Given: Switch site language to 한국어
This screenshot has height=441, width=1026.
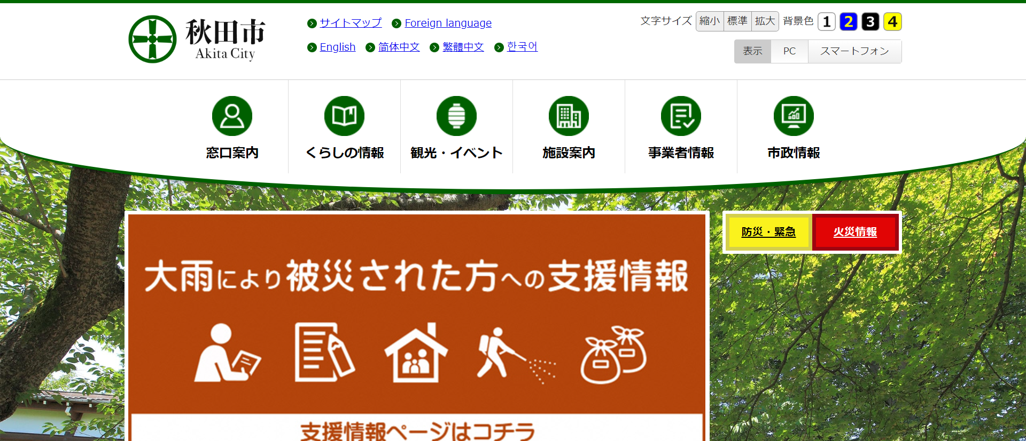Looking at the screenshot, I should tap(522, 47).
